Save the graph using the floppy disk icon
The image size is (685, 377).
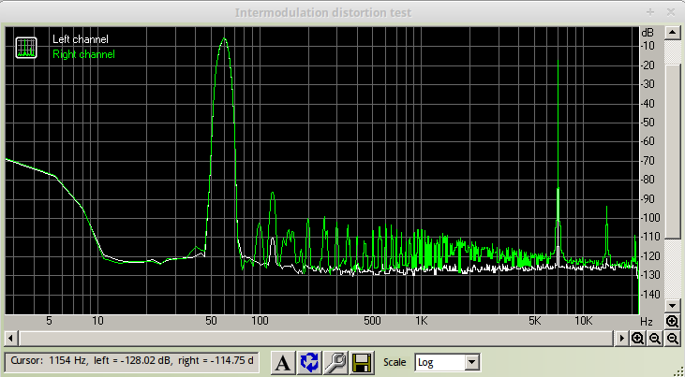(x=363, y=363)
